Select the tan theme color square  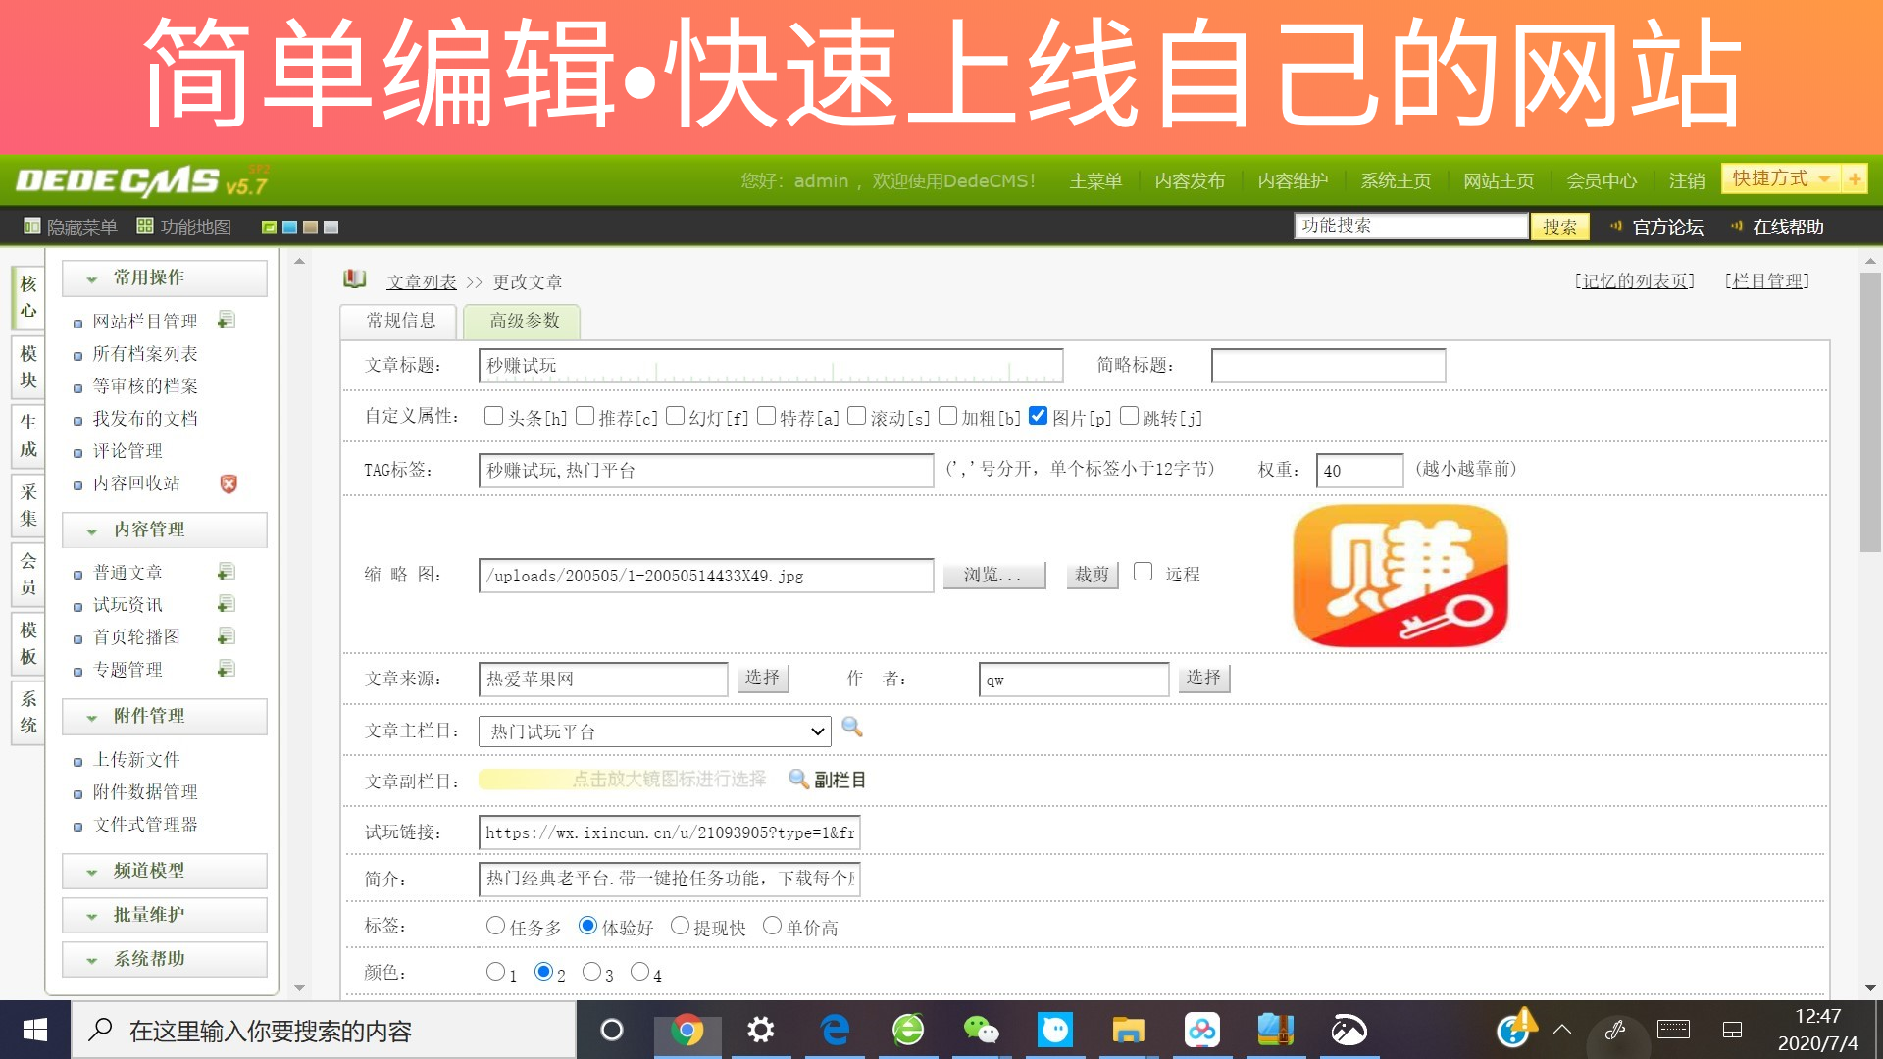(310, 227)
